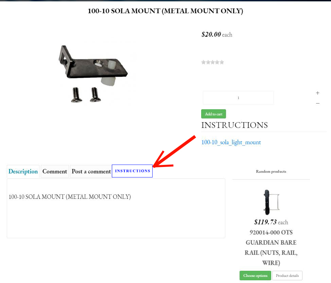Click the Random products heading

point(271,171)
